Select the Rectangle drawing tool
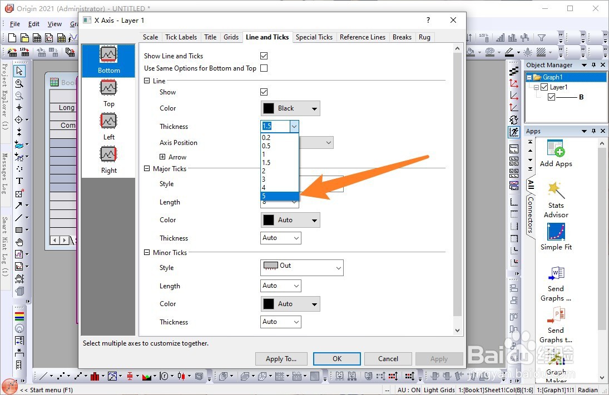This screenshot has width=609, height=395. tap(19, 229)
